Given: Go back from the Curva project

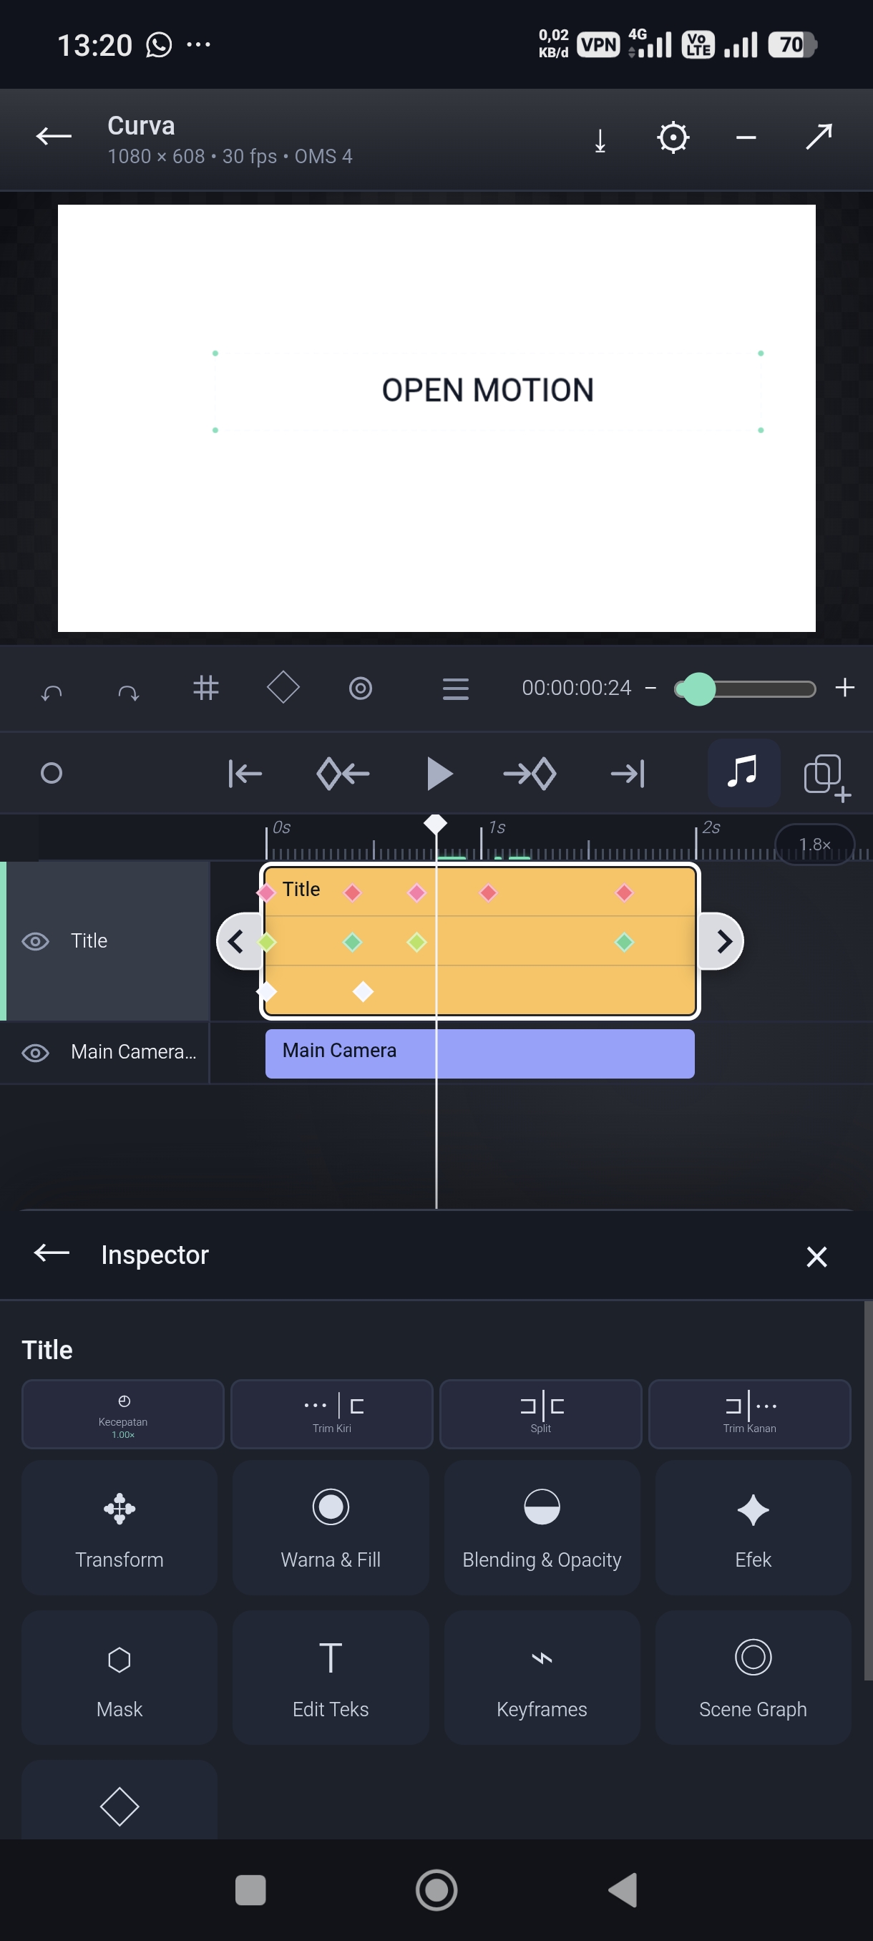Looking at the screenshot, I should tap(54, 137).
